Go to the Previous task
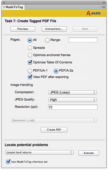Screen dimensions: 108x170 pyautogui.click(x=23, y=29)
